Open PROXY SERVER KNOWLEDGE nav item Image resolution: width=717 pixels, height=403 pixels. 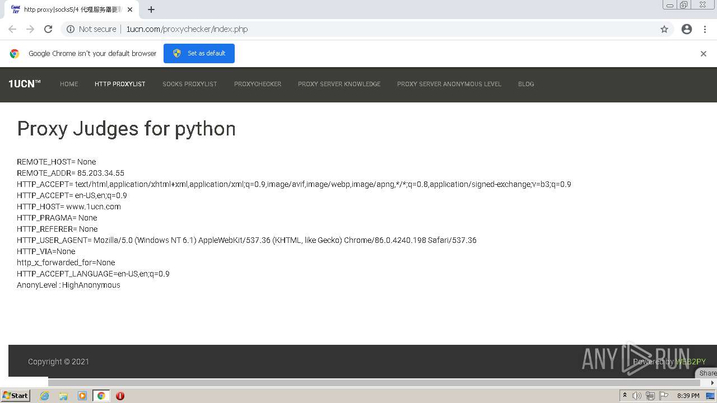pos(339,84)
